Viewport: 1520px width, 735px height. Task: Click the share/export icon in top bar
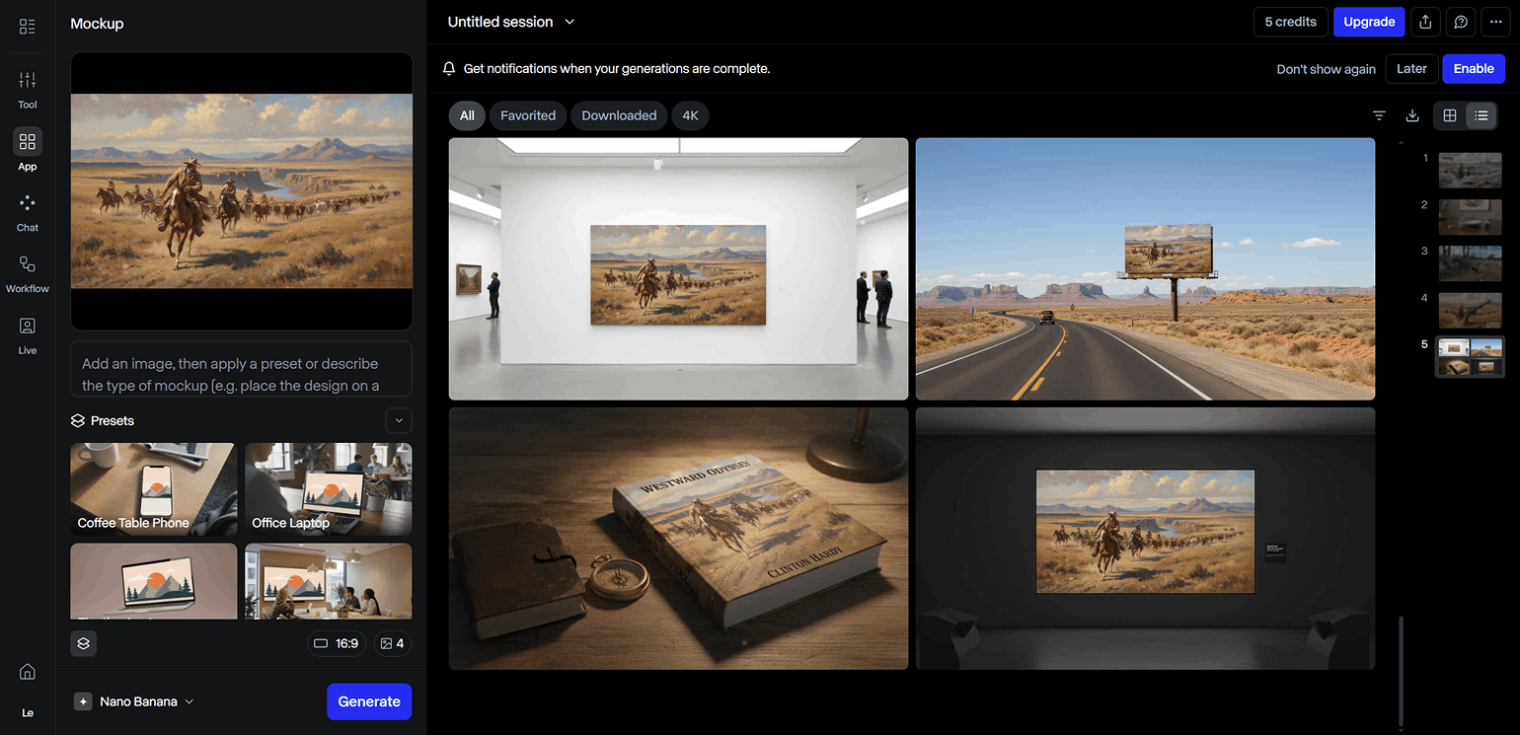(1425, 22)
